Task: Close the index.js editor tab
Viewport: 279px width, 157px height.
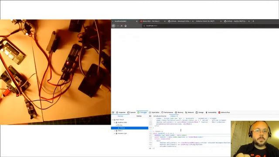Action: pyautogui.click(x=177, y=116)
